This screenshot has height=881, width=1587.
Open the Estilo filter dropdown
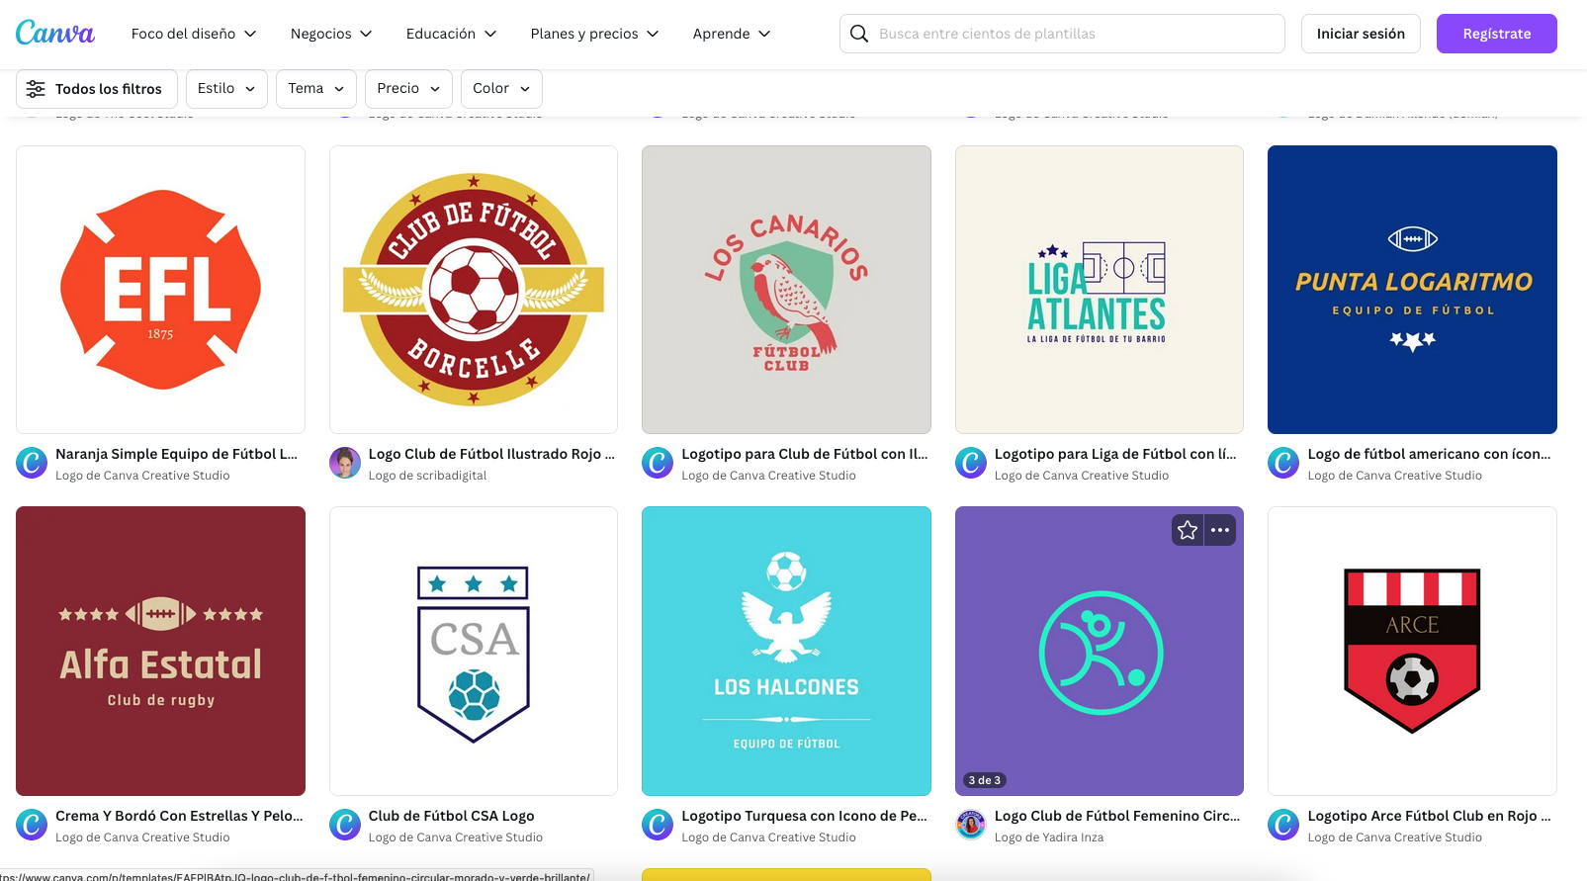(x=226, y=89)
